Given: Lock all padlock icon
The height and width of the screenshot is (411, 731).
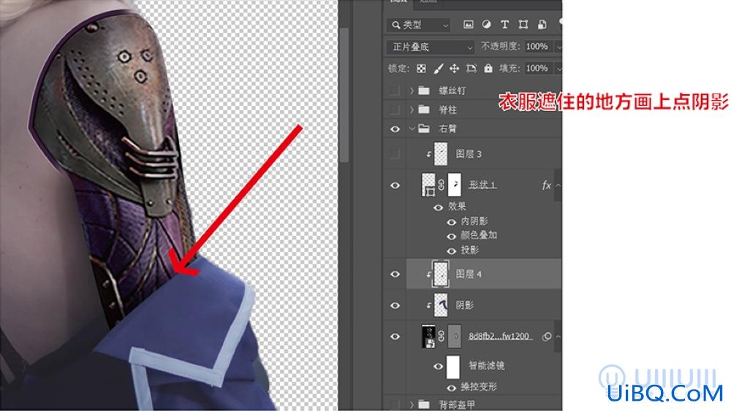Looking at the screenshot, I should 488,69.
